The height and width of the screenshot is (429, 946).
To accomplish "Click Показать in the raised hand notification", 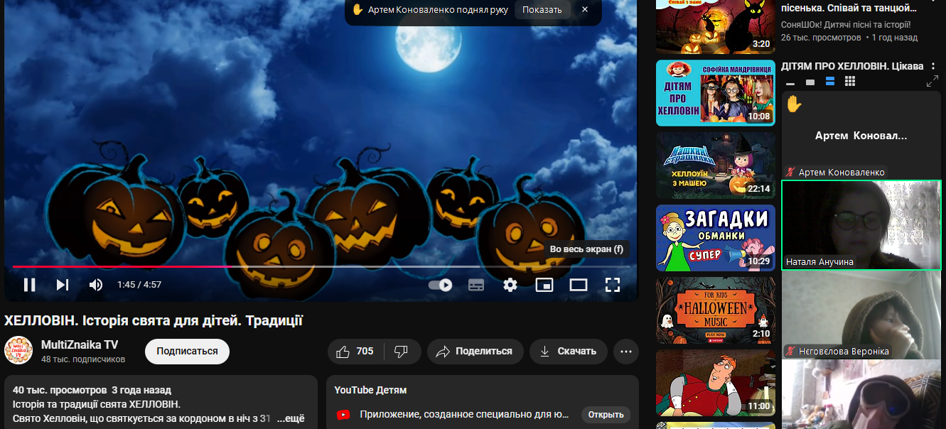I will click(542, 10).
